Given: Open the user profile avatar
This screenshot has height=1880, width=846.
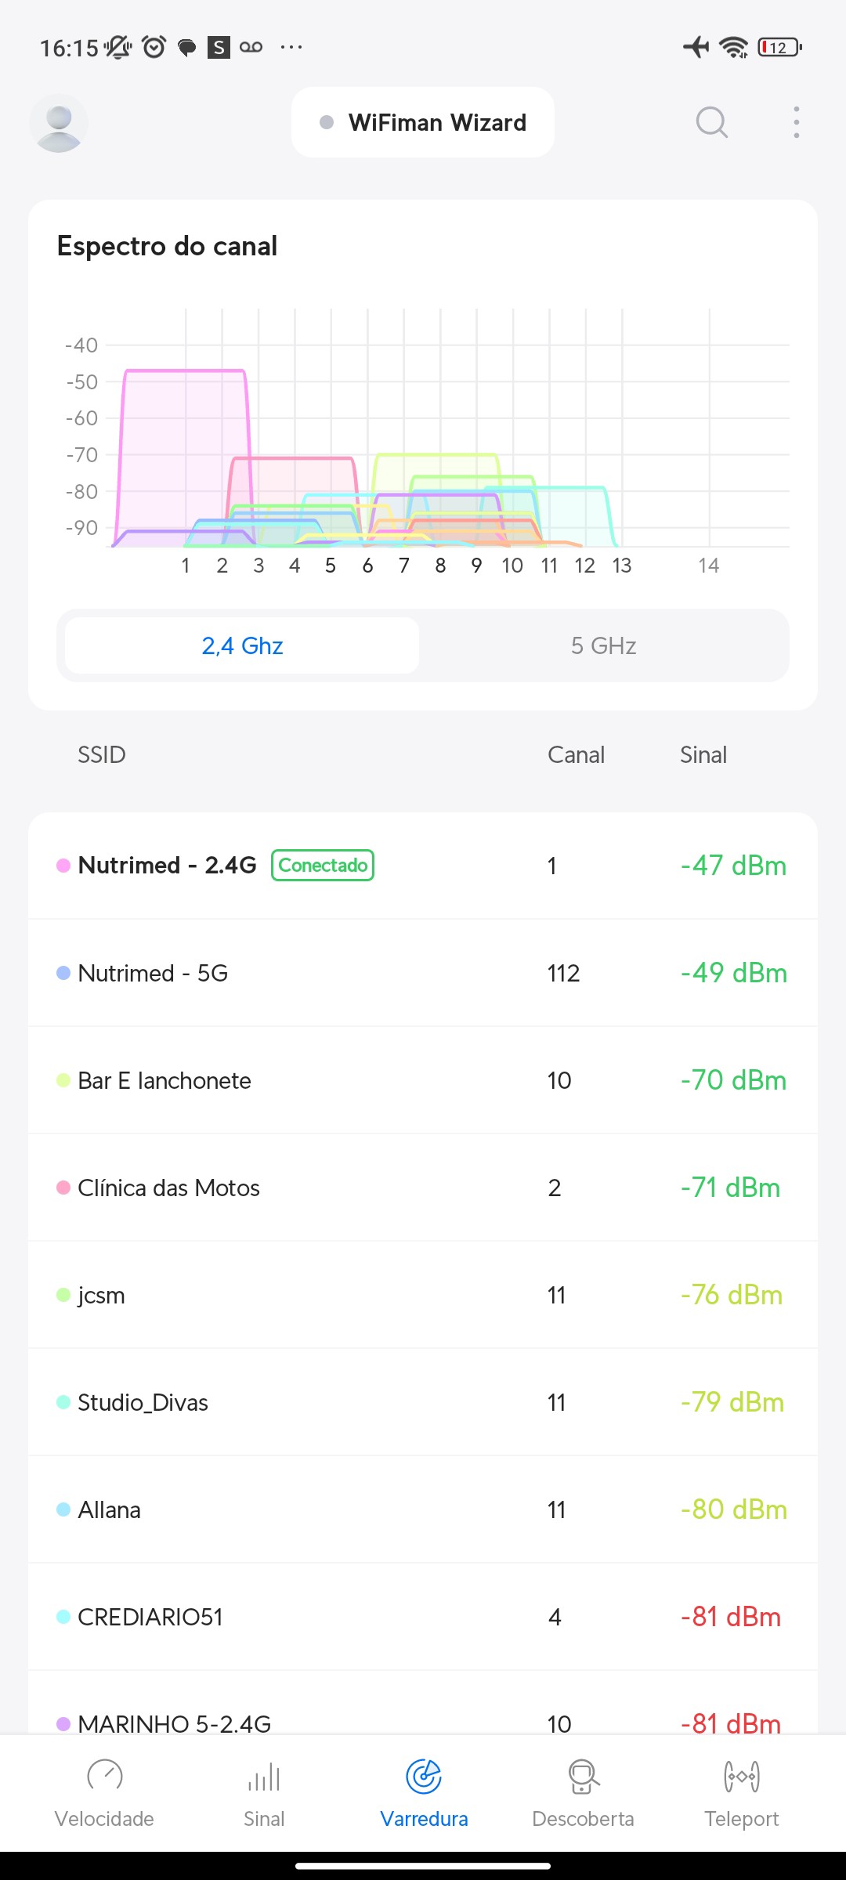Looking at the screenshot, I should point(59,123).
